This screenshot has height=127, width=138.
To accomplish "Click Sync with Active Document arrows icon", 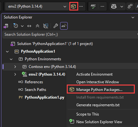I will point(29,26).
